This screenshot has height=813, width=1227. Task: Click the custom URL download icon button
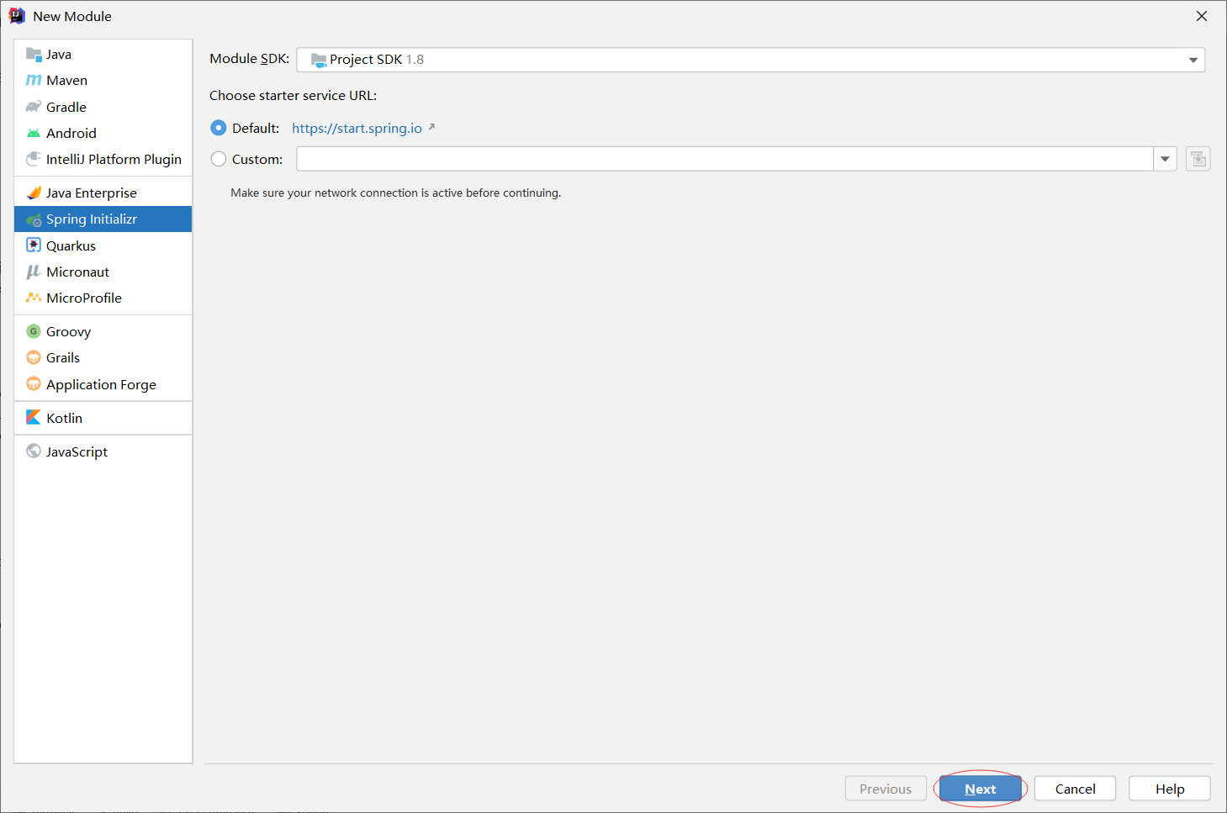tap(1198, 159)
